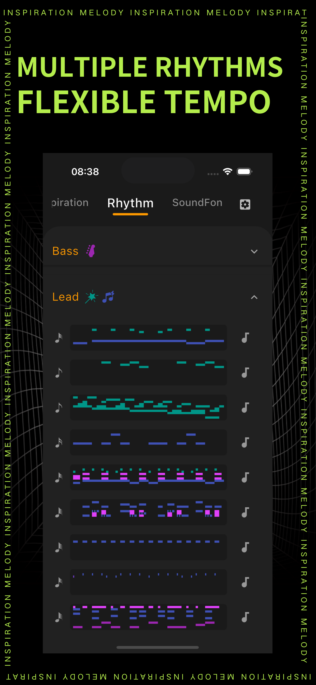Viewport: 316px width, 685px height.
Task: Tap the blue music notes icon beside Lead
Action: pos(108,296)
